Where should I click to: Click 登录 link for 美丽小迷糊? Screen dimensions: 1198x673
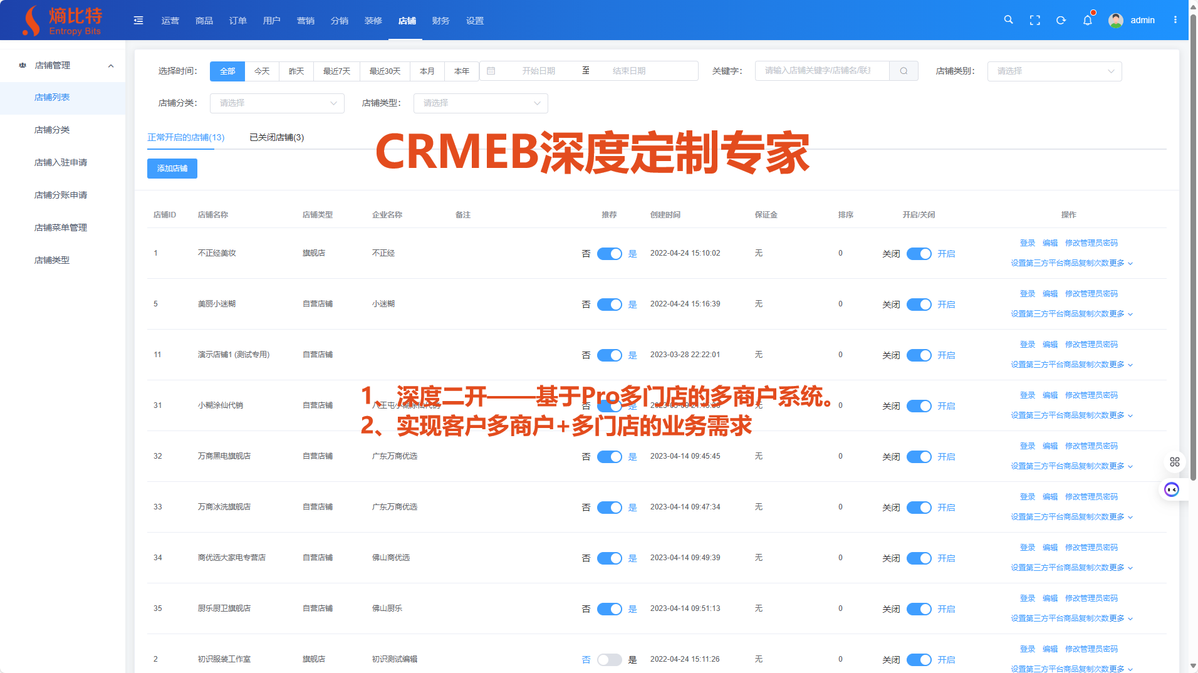click(x=1028, y=294)
